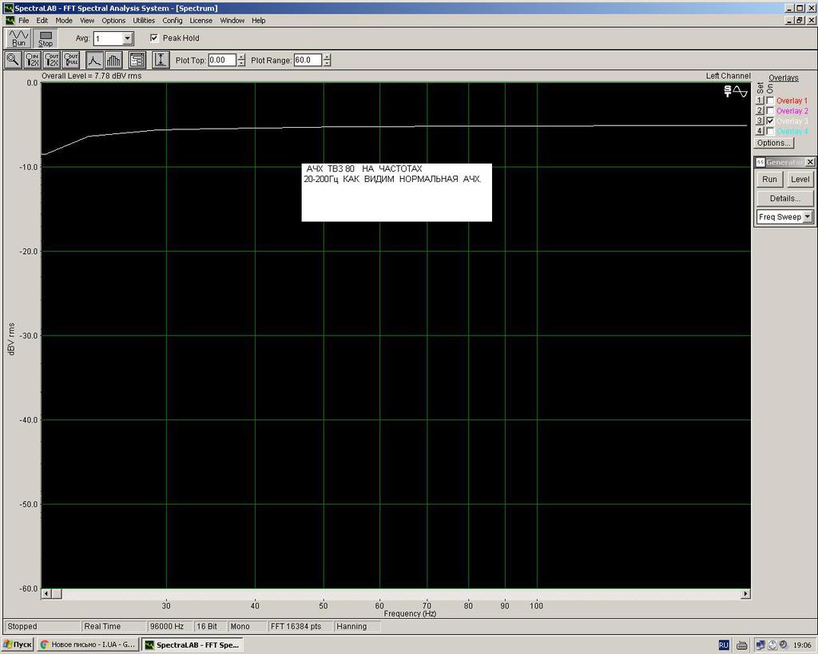Click the horizontal scrollbar left arrow

tap(46, 593)
